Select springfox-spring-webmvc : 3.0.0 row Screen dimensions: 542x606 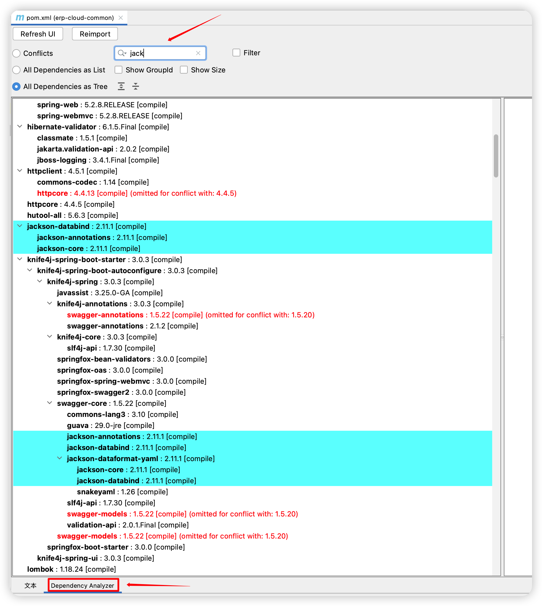coord(132,381)
